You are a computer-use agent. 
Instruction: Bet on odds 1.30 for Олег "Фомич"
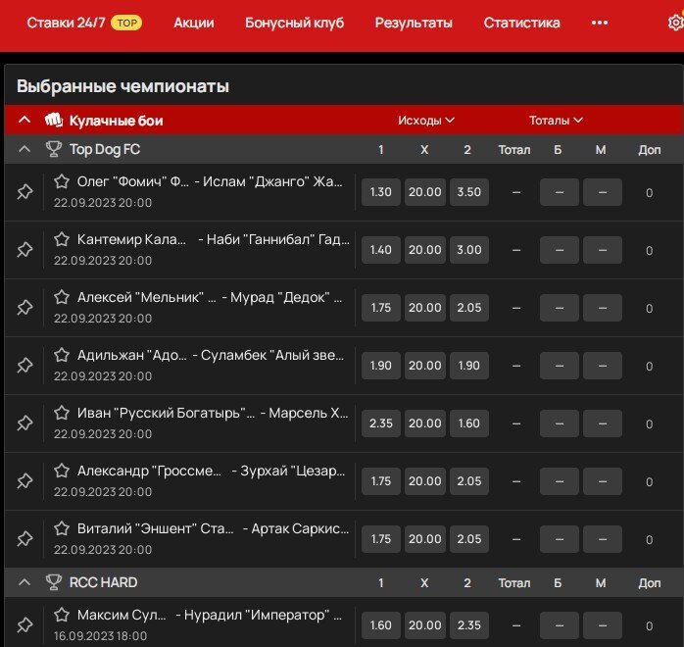381,192
